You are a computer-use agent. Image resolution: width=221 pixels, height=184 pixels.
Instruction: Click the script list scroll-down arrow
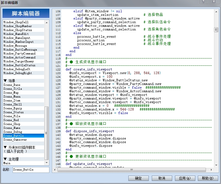[x=47, y=163]
